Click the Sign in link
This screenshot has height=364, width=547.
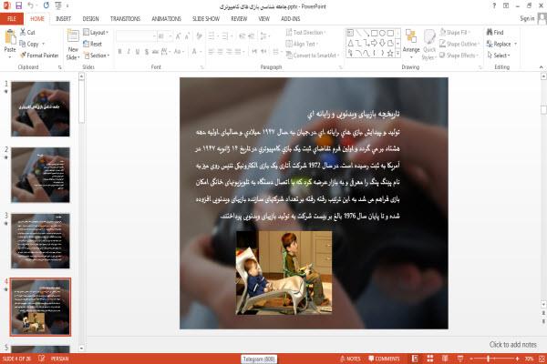(527, 18)
